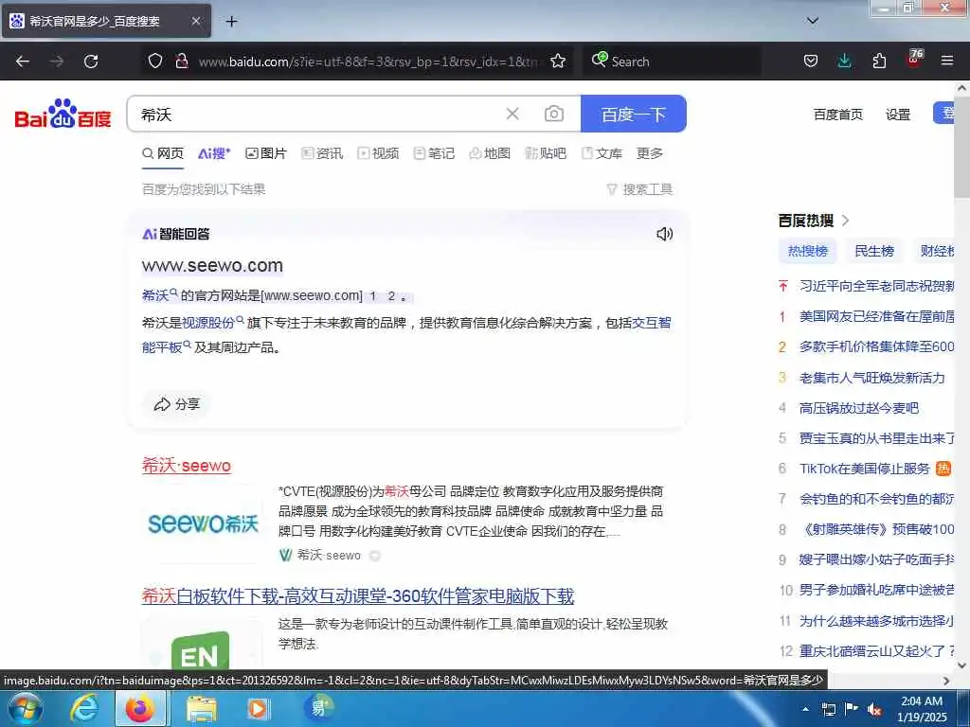Image resolution: width=970 pixels, height=727 pixels.
Task: Open the 设置 menu
Action: 898,115
